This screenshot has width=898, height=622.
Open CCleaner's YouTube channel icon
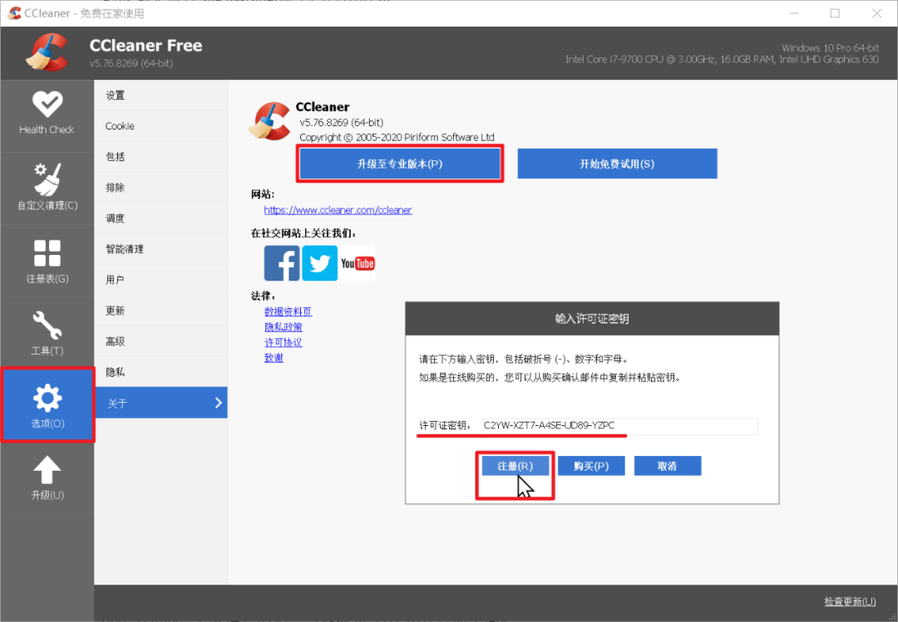(x=358, y=262)
